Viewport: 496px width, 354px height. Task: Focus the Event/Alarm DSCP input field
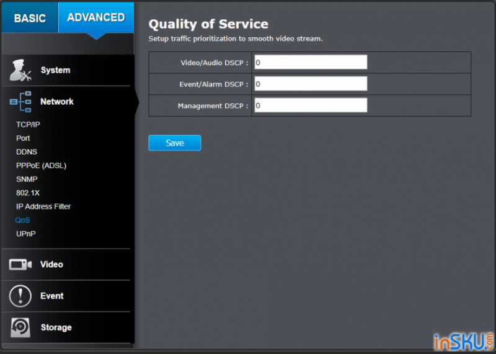pos(311,84)
